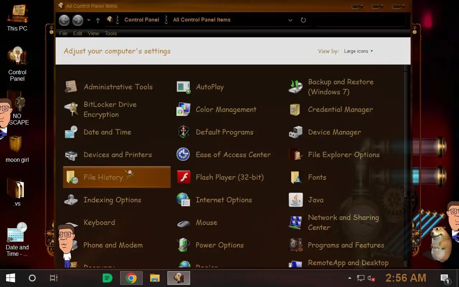Click the muted volume tray icon
This screenshot has height=287, width=459.
tap(372, 278)
